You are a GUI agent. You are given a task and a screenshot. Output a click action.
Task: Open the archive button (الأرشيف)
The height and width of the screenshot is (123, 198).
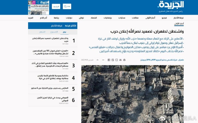click(x=57, y=6)
